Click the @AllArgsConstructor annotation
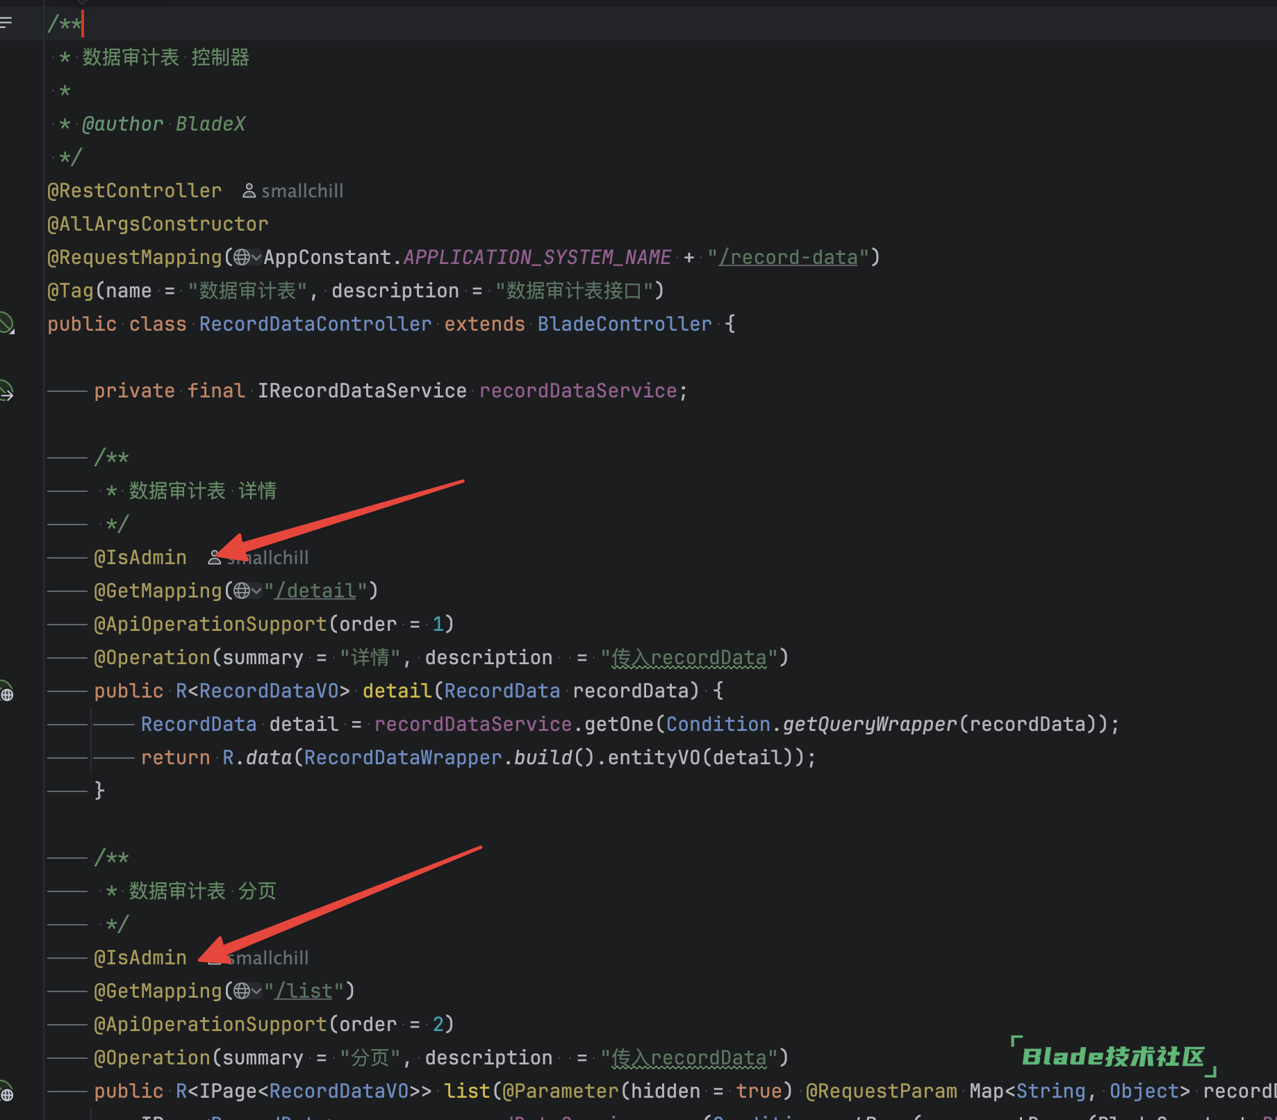 click(158, 224)
